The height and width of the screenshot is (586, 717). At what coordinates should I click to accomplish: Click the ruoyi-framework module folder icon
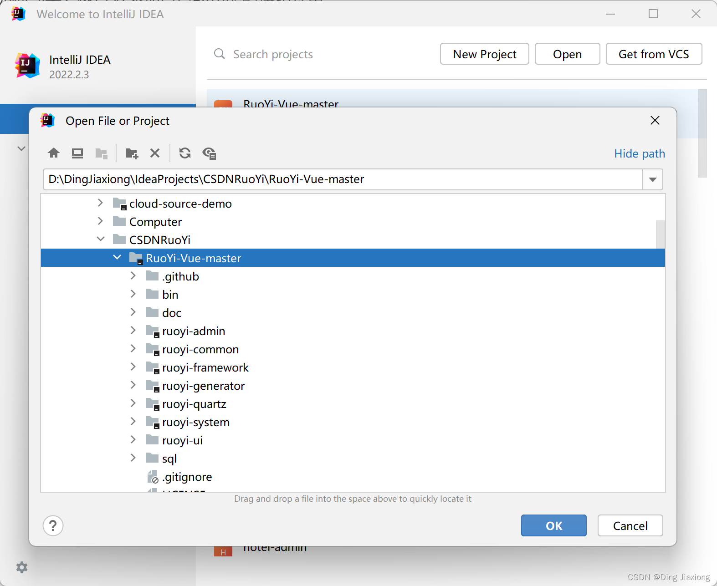click(x=152, y=367)
